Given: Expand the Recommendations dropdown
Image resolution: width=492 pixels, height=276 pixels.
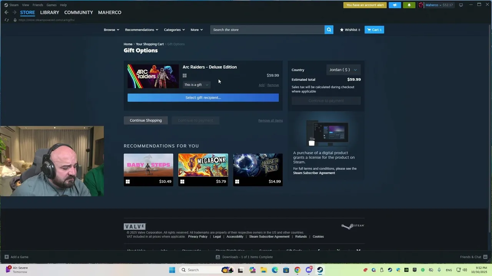Looking at the screenshot, I should pos(142,30).
